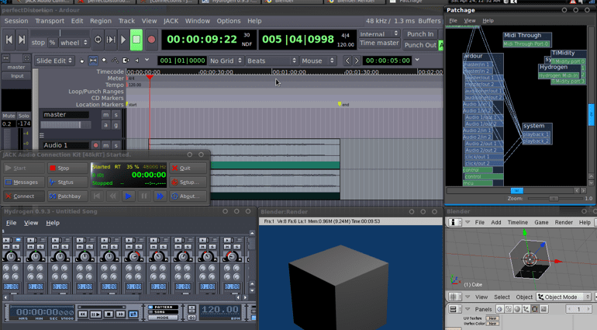Open Blender Render menu

tap(564, 222)
